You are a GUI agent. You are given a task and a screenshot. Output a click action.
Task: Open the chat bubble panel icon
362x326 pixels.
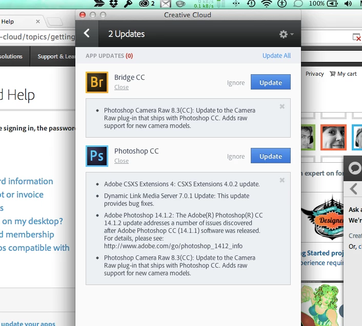click(x=355, y=168)
